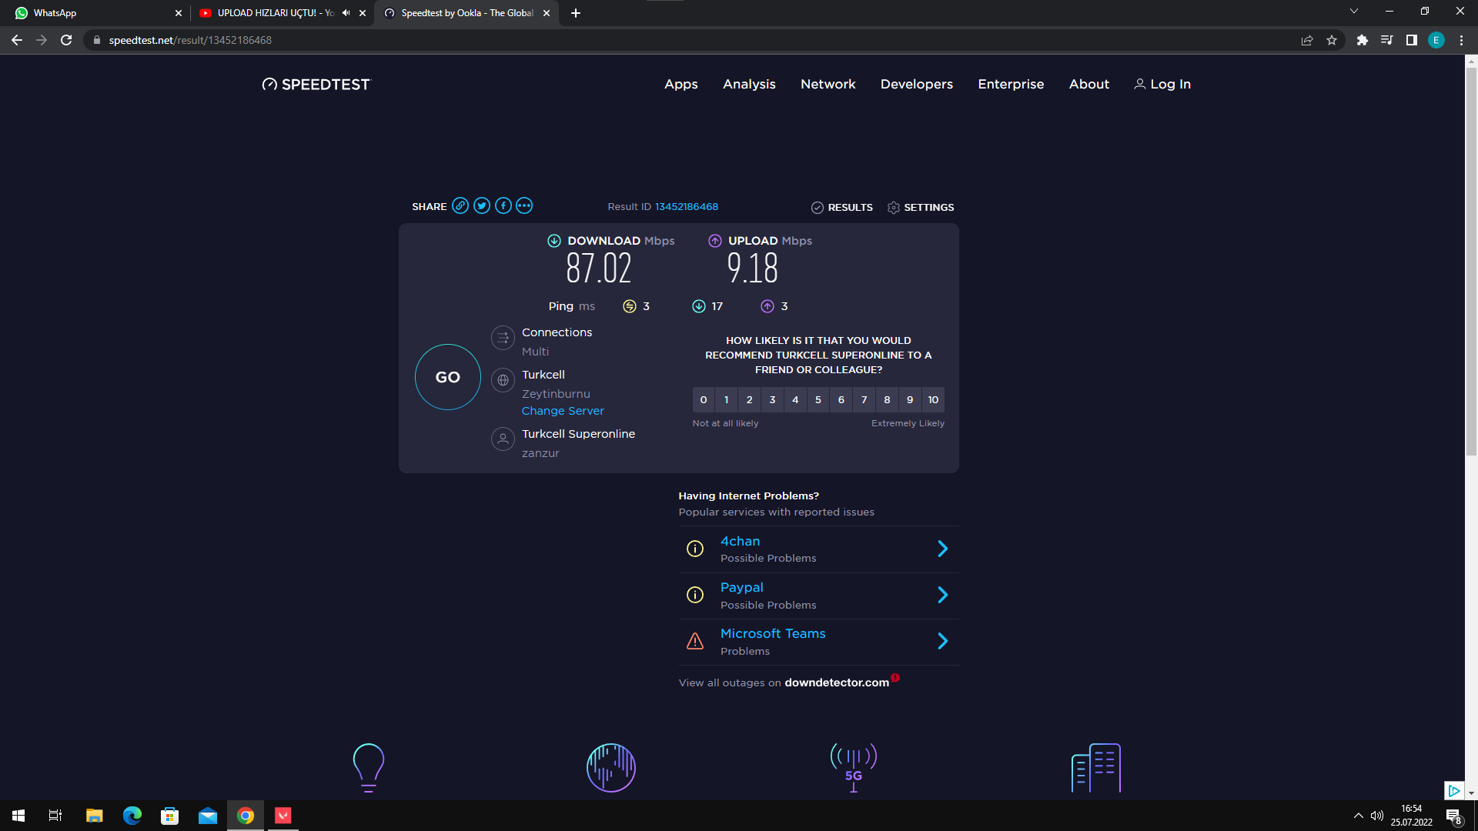Select rating 8 on recommendation scale
Viewport: 1478px width, 831px height.
[x=887, y=400]
